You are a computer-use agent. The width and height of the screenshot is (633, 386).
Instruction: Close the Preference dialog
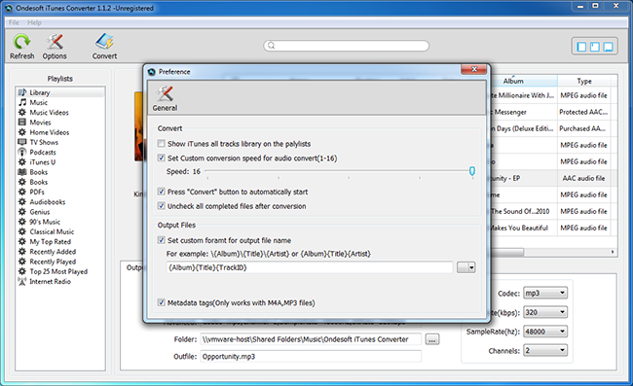(474, 69)
